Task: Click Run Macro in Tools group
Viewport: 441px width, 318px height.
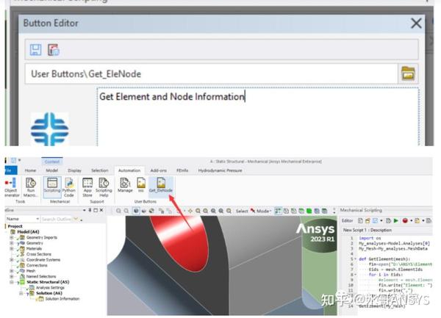Action: pos(30,187)
